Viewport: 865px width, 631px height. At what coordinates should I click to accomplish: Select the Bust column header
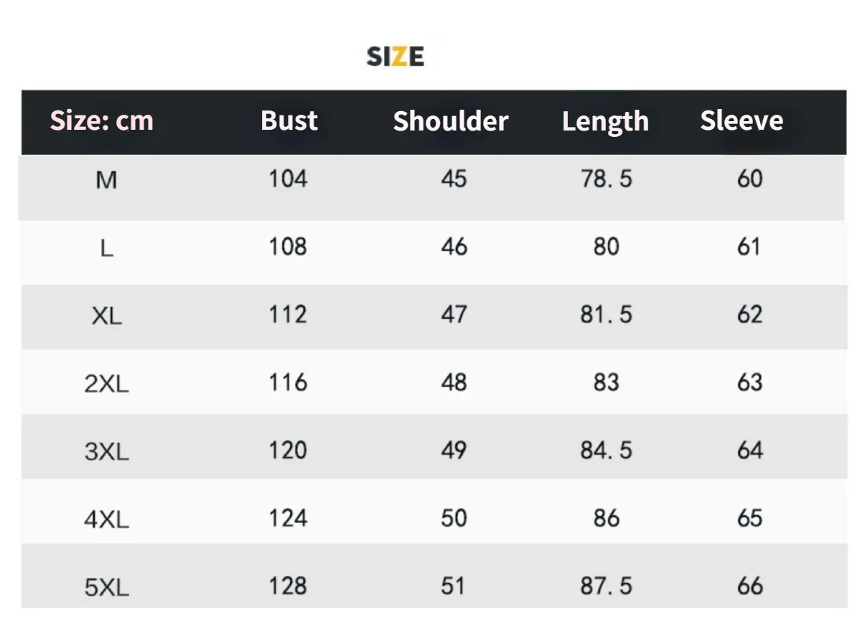289,120
